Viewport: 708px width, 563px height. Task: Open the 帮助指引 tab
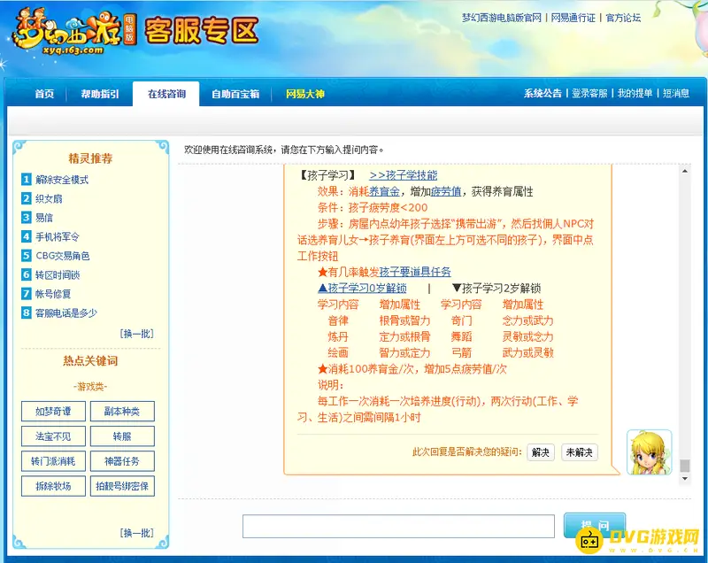(100, 94)
